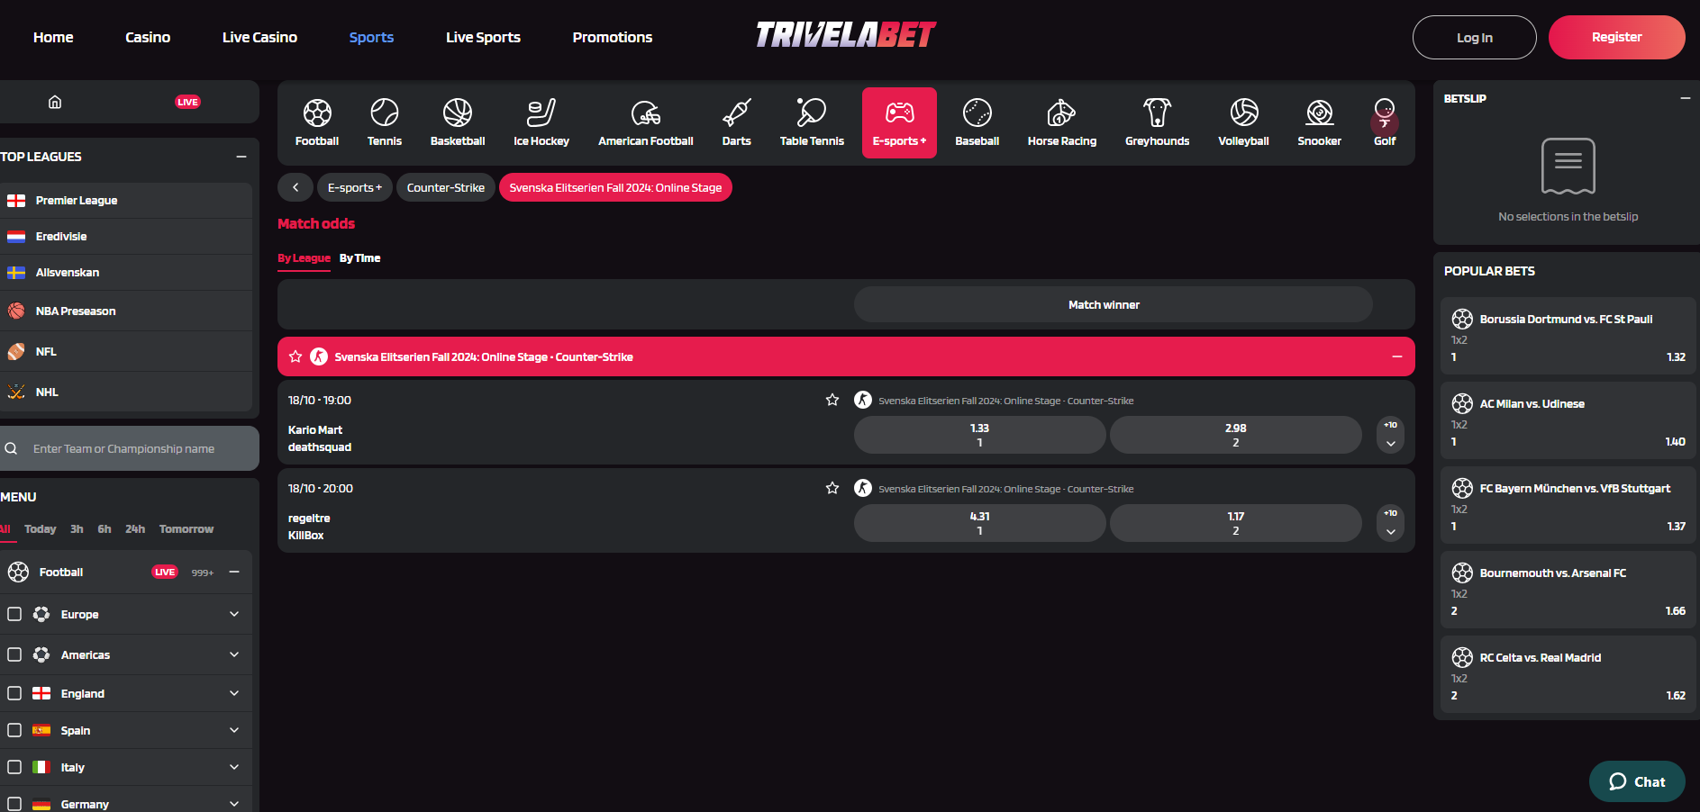Open Darts sport category
1700x812 pixels.
[x=737, y=122]
